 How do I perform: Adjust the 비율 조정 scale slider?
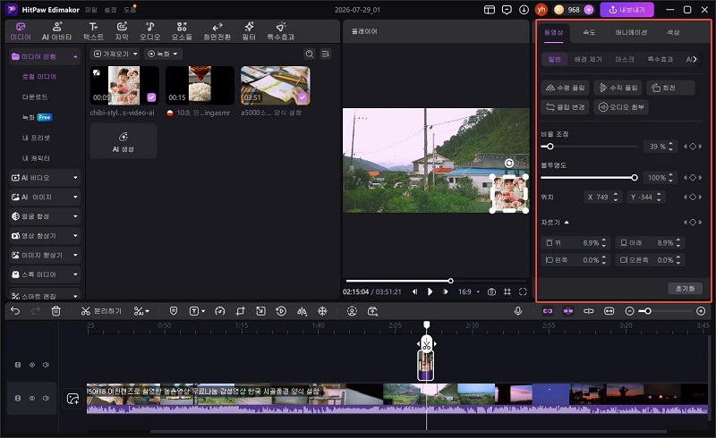[589, 147]
